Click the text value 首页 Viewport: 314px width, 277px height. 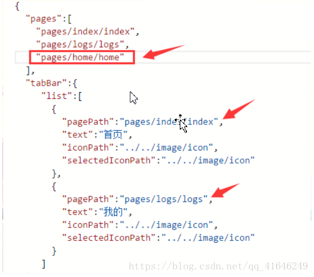113,135
